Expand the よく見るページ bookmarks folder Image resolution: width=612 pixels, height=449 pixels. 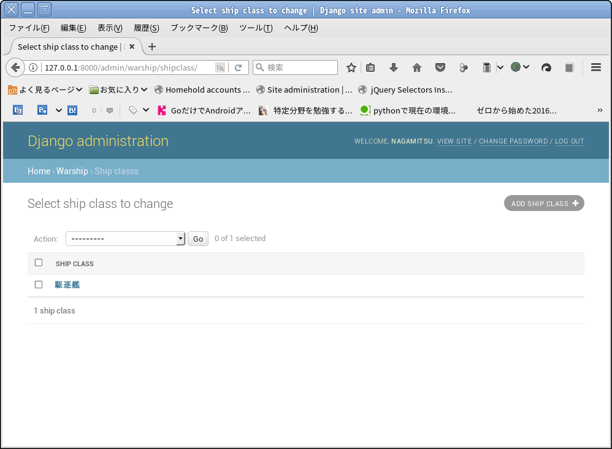[x=45, y=90]
